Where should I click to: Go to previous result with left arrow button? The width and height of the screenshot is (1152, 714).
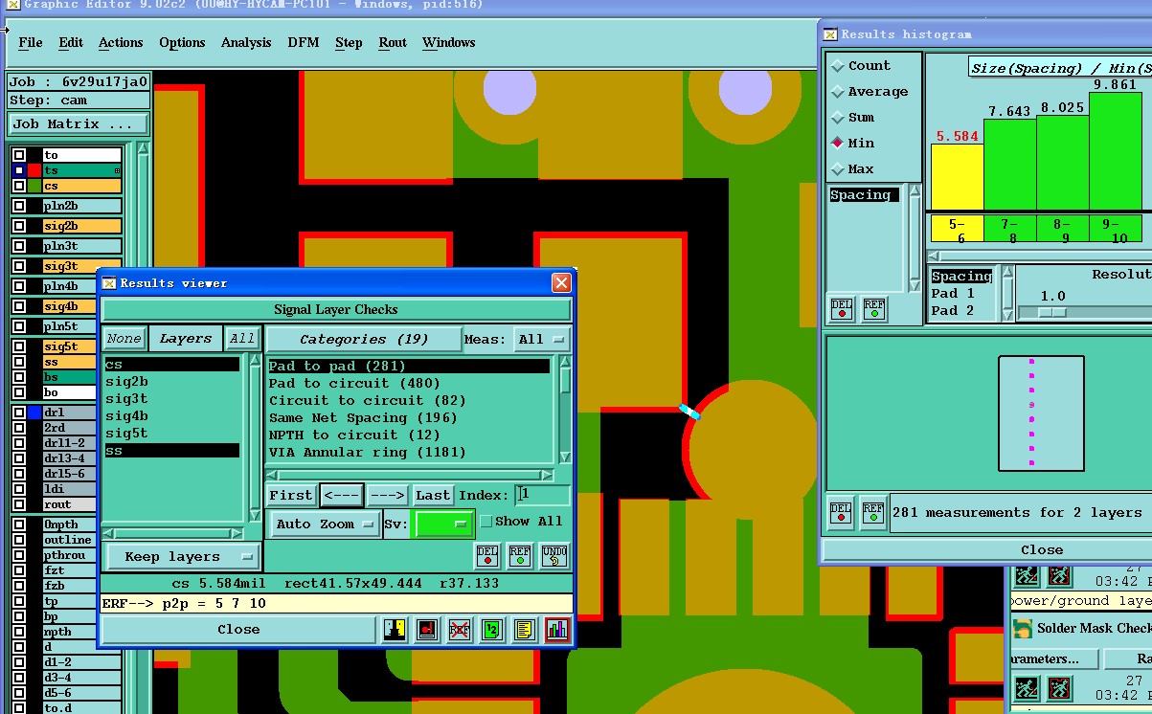pos(342,495)
